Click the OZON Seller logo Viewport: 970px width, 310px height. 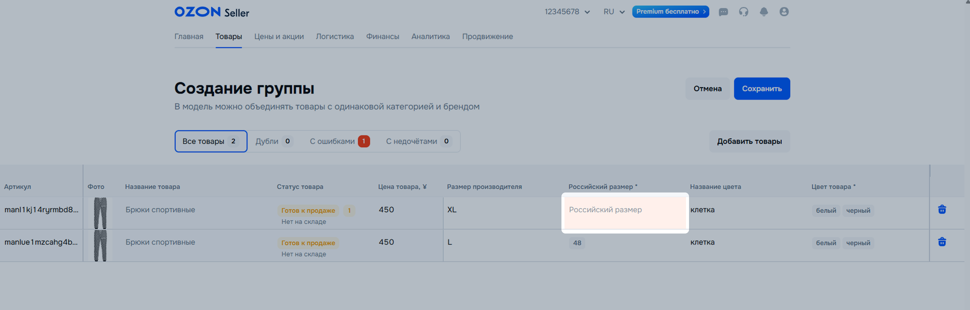coord(212,12)
